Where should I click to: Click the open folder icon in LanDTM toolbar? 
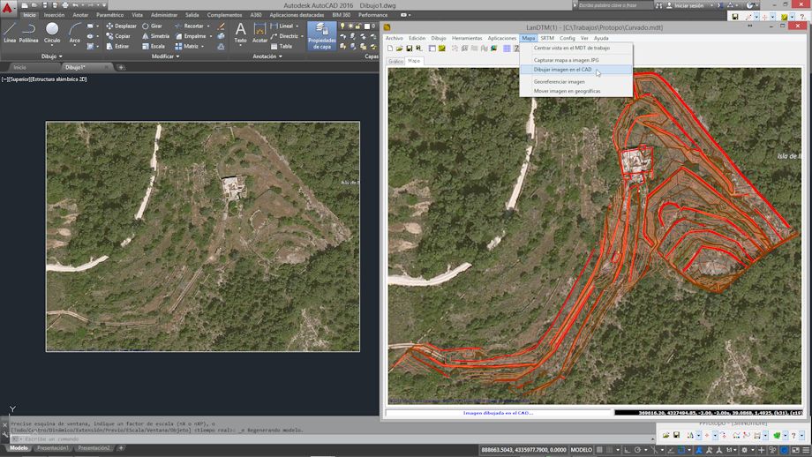(399, 49)
